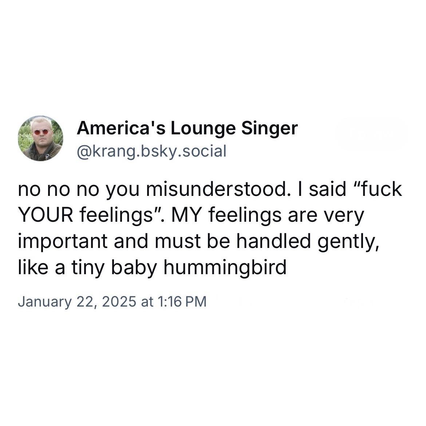Click the word "important" in the post
426x426 pixels.
point(63,242)
